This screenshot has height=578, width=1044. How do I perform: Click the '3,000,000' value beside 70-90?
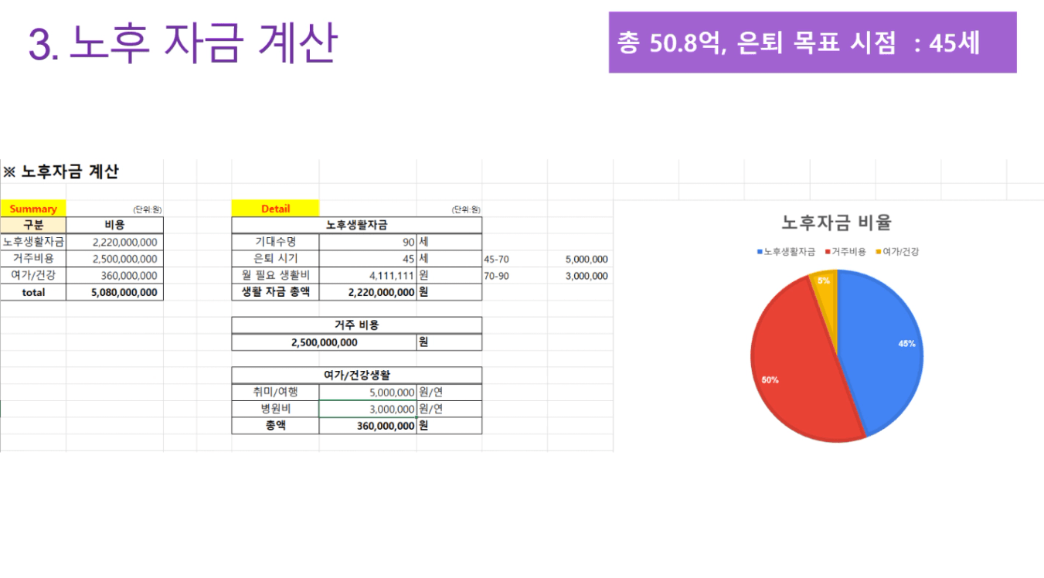(x=580, y=276)
